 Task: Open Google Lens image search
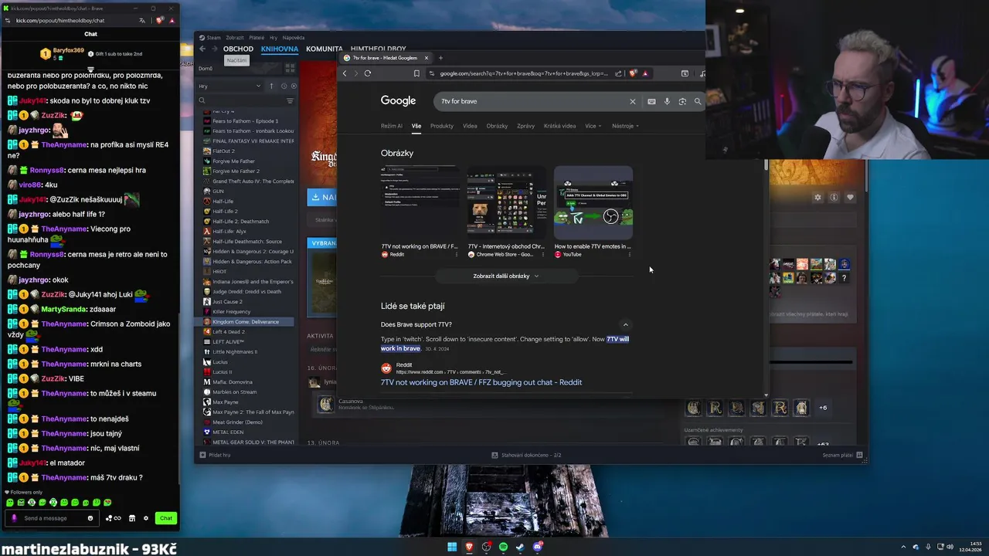[682, 101]
